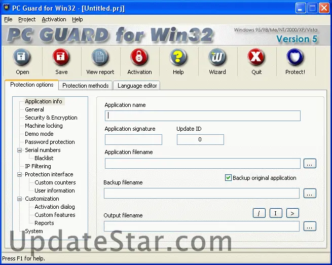The image size is (332, 265).
Task: Click the Update ID field showing 0
Action: point(200,139)
